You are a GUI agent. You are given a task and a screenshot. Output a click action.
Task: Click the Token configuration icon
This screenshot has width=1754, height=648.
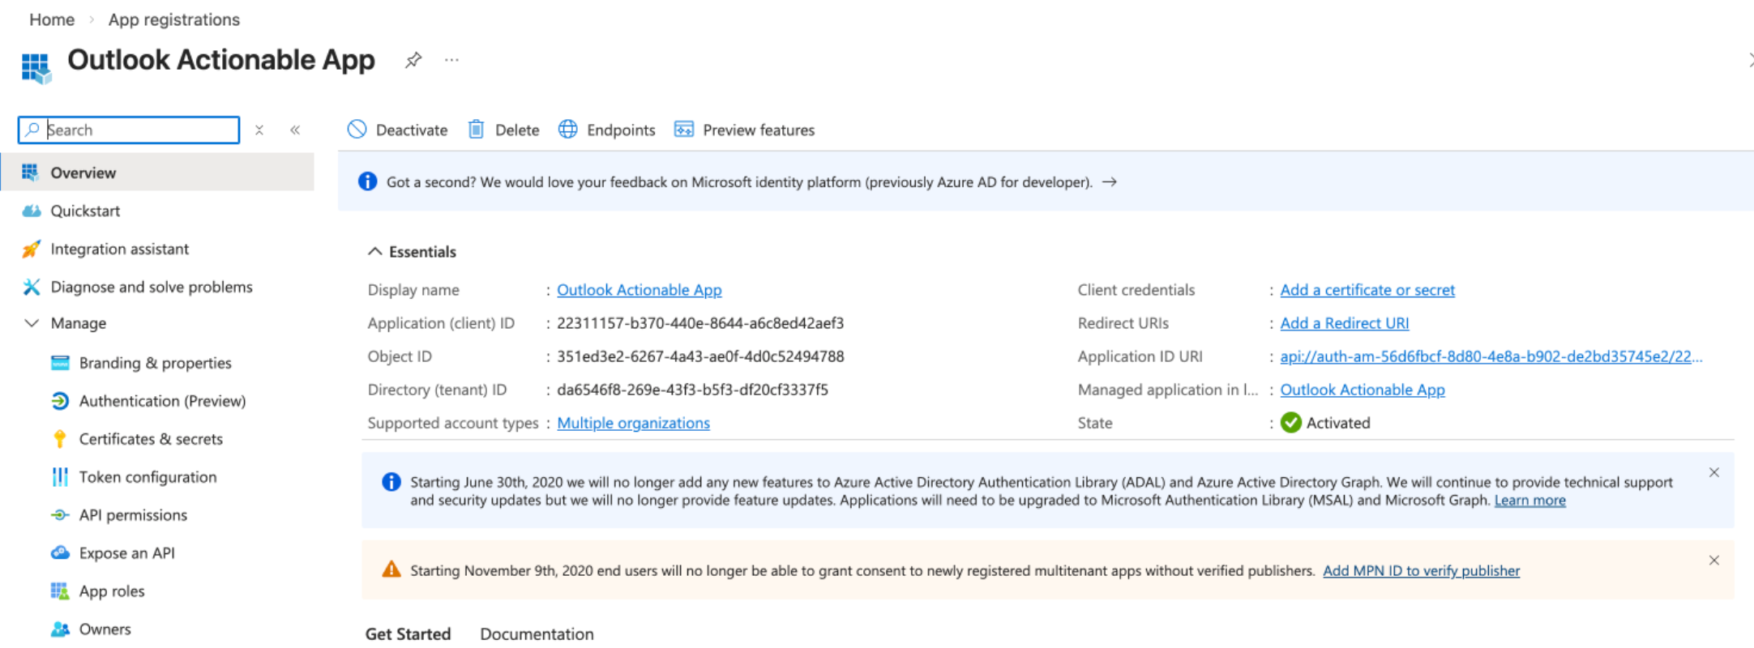pos(60,477)
